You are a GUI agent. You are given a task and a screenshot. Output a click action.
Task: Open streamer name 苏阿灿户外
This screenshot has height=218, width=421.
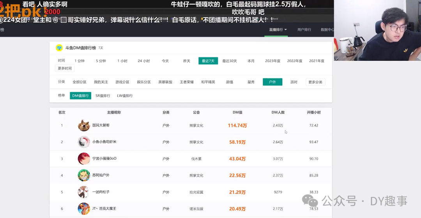(101, 175)
